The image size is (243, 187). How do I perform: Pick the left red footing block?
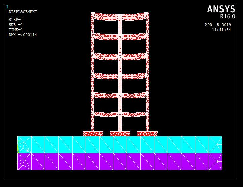93,134
